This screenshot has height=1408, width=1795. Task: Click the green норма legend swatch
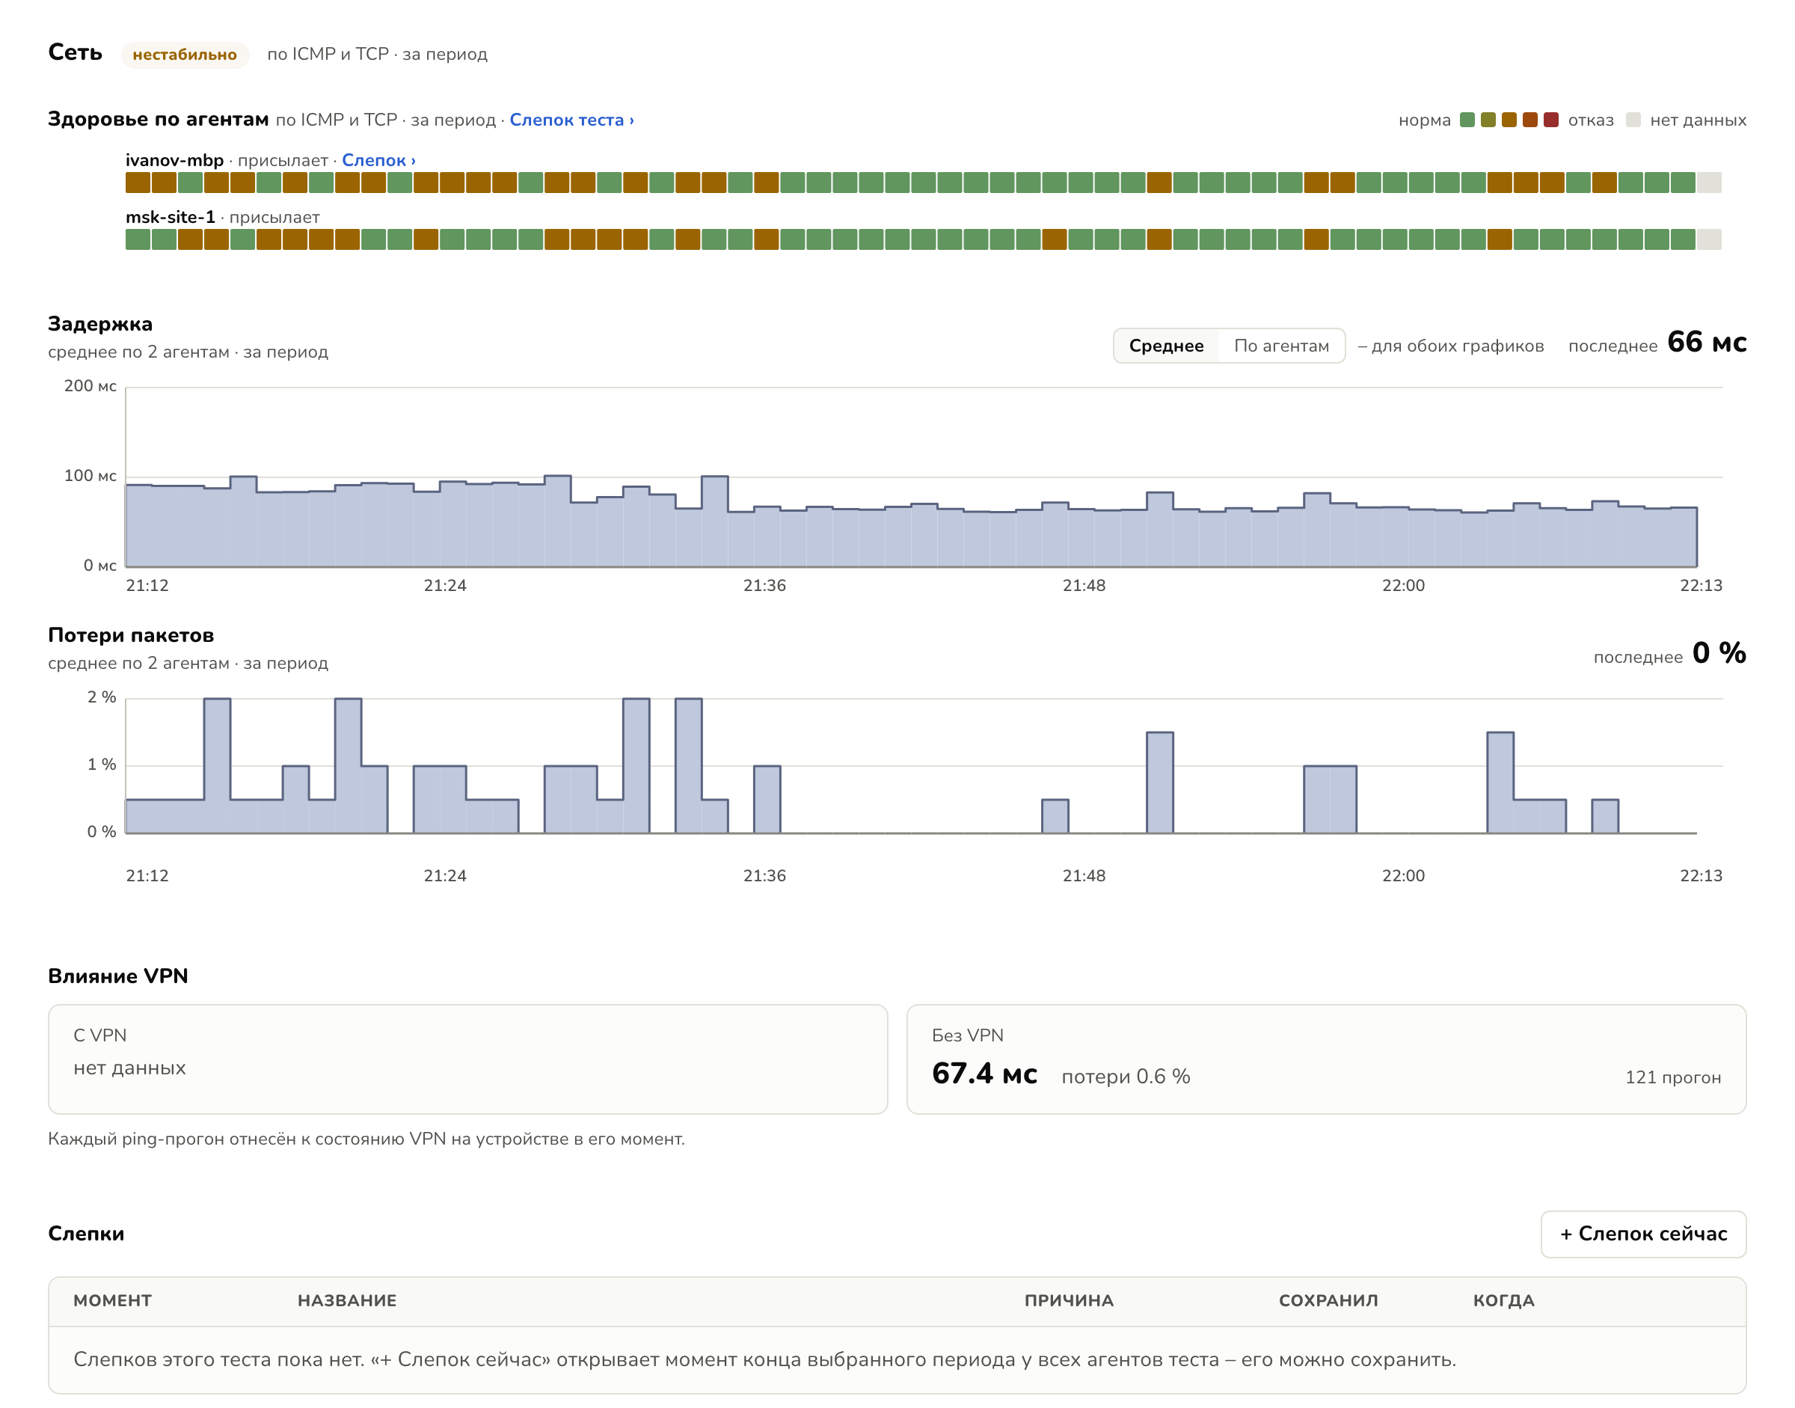coord(1467,120)
